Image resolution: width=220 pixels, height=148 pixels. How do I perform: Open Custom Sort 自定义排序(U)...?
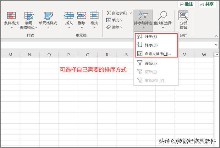tap(156, 54)
